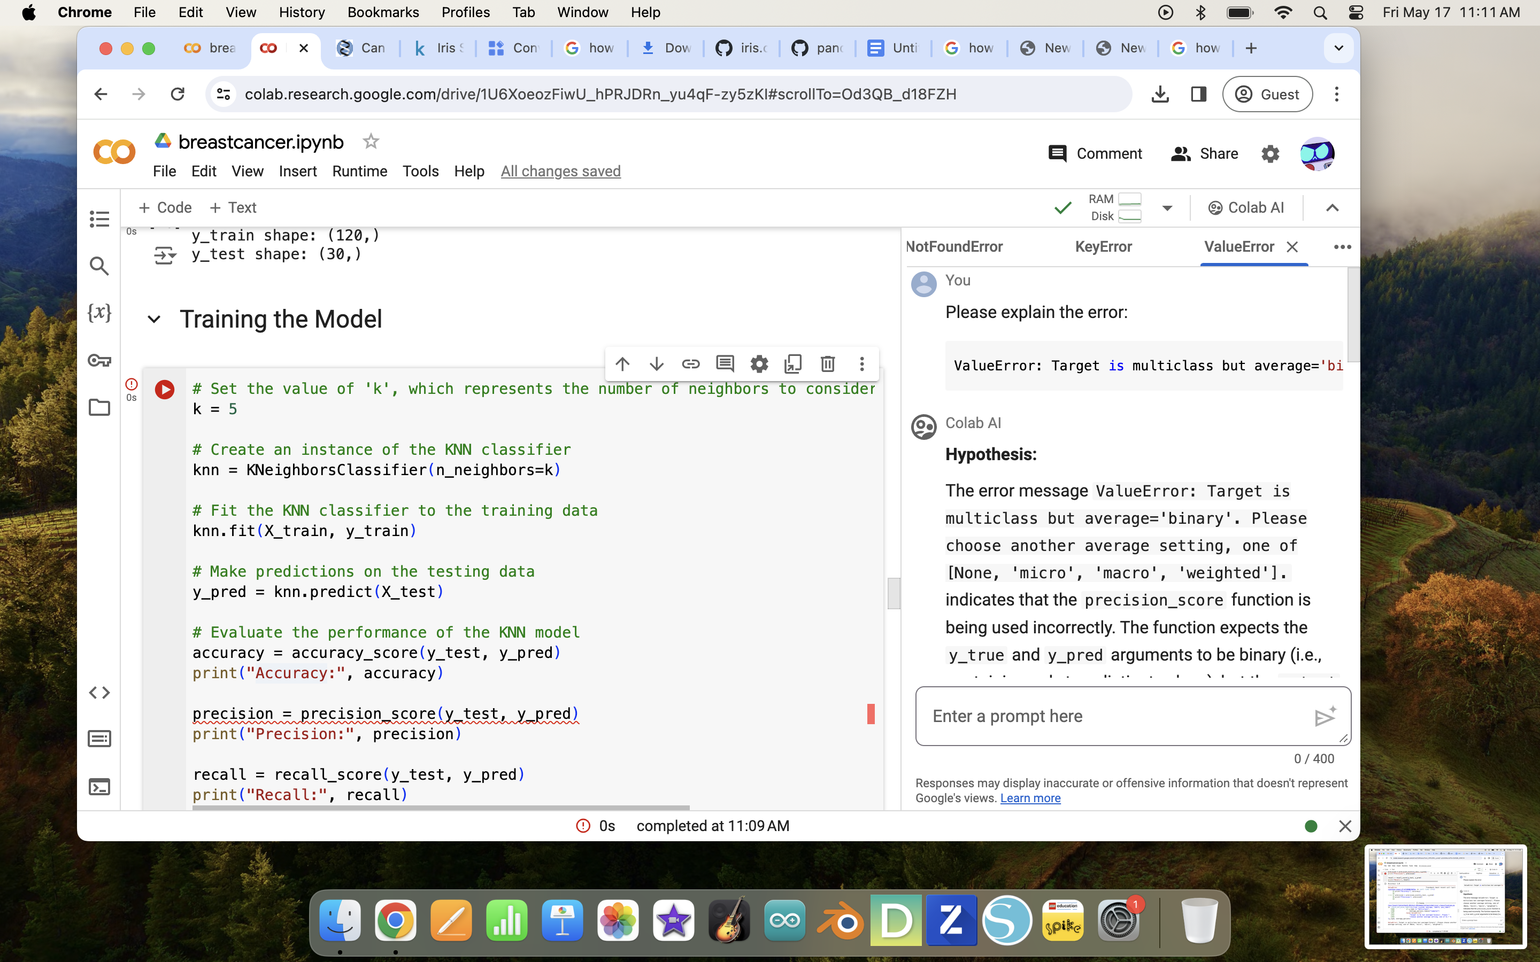Collapse the header with chevron up
The width and height of the screenshot is (1540, 962).
pos(1332,208)
